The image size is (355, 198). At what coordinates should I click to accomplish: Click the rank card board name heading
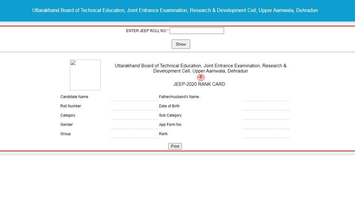(200, 68)
